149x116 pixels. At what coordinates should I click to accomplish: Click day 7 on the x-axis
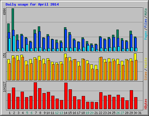tap(36, 113)
